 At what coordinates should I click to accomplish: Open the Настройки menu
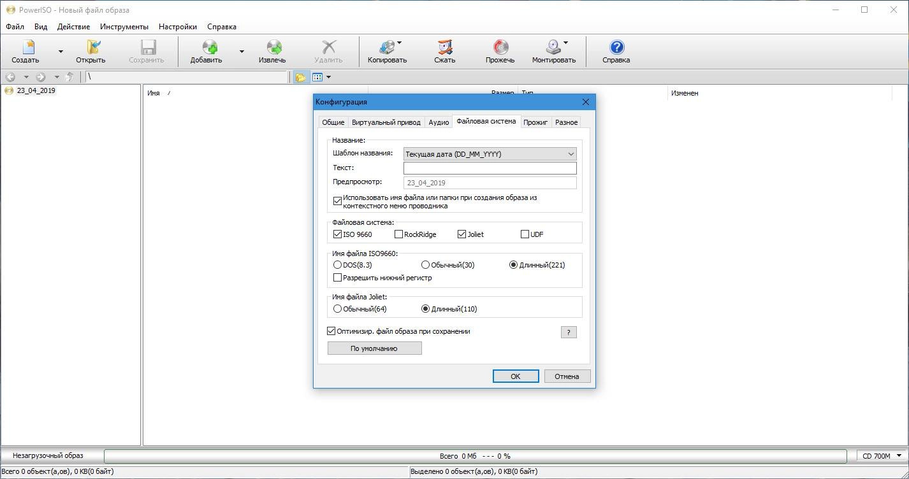tap(178, 27)
